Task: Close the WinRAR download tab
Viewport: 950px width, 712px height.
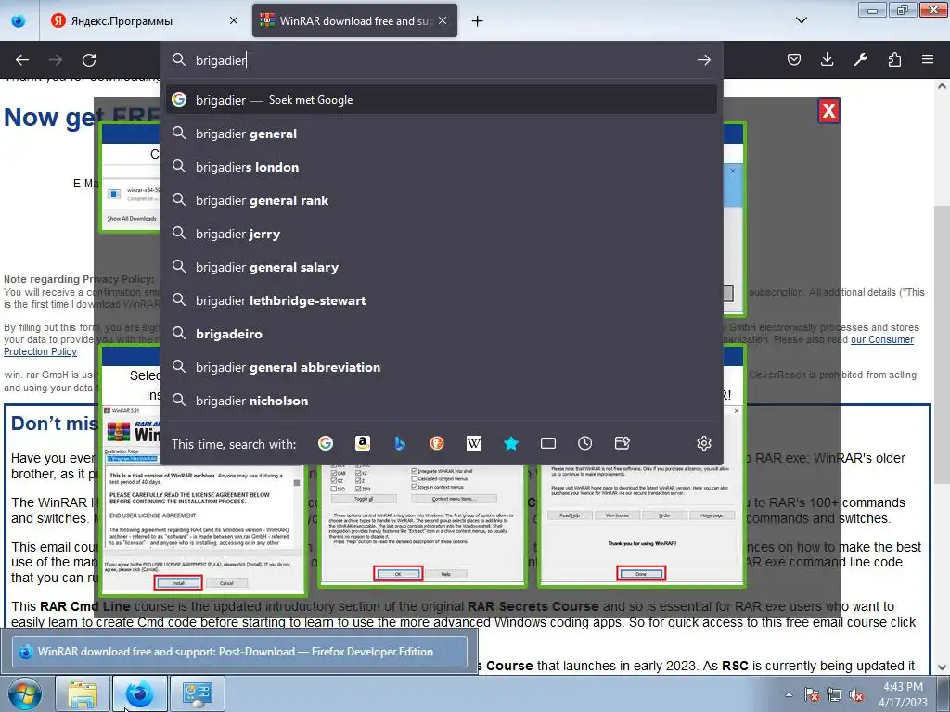Action: [443, 20]
